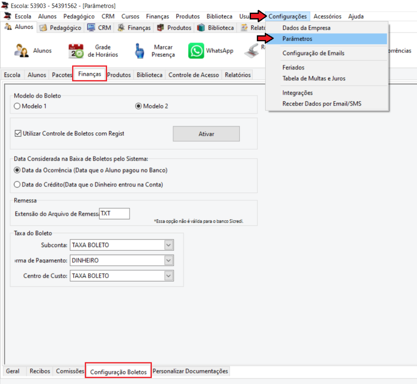Choose Feriados menu entry

[327, 67]
